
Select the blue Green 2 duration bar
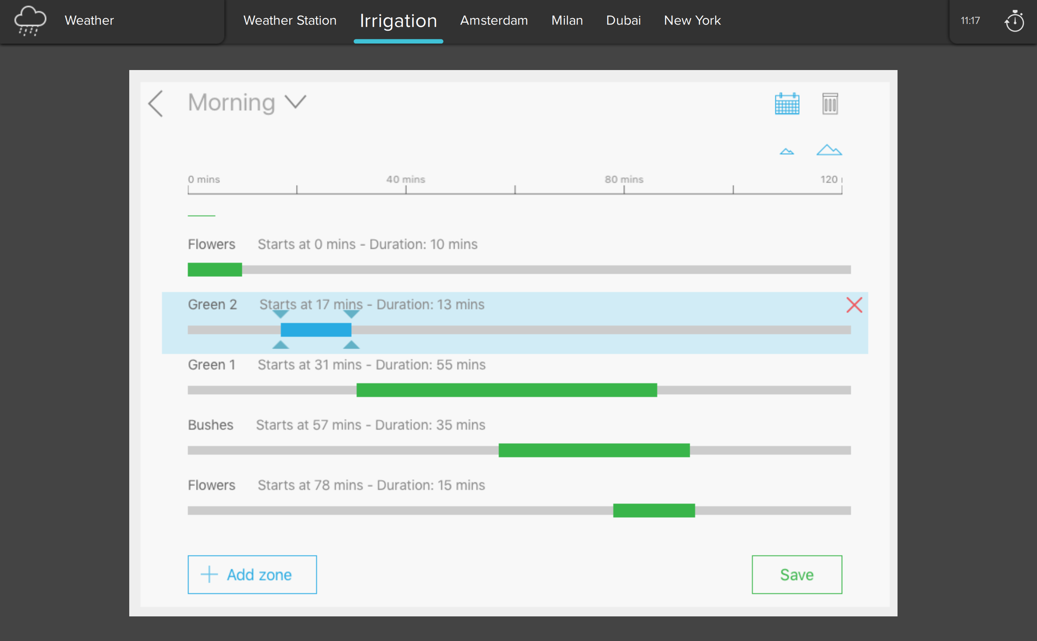click(x=316, y=330)
